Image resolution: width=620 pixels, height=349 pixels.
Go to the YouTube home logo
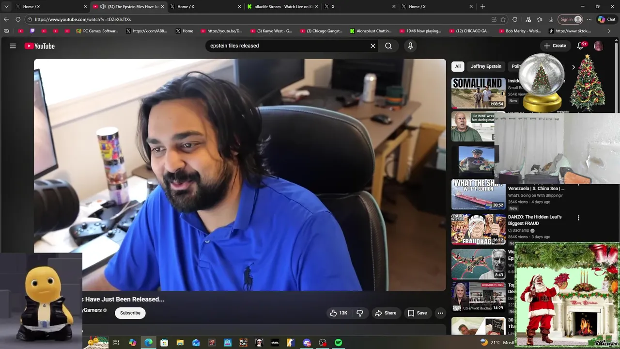40,46
